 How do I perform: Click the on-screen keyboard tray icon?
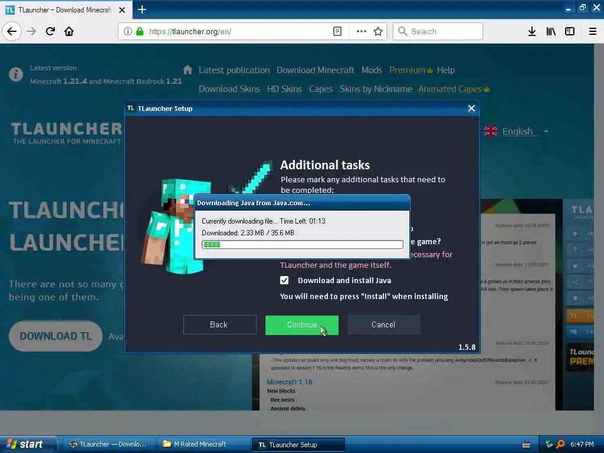[x=526, y=445]
